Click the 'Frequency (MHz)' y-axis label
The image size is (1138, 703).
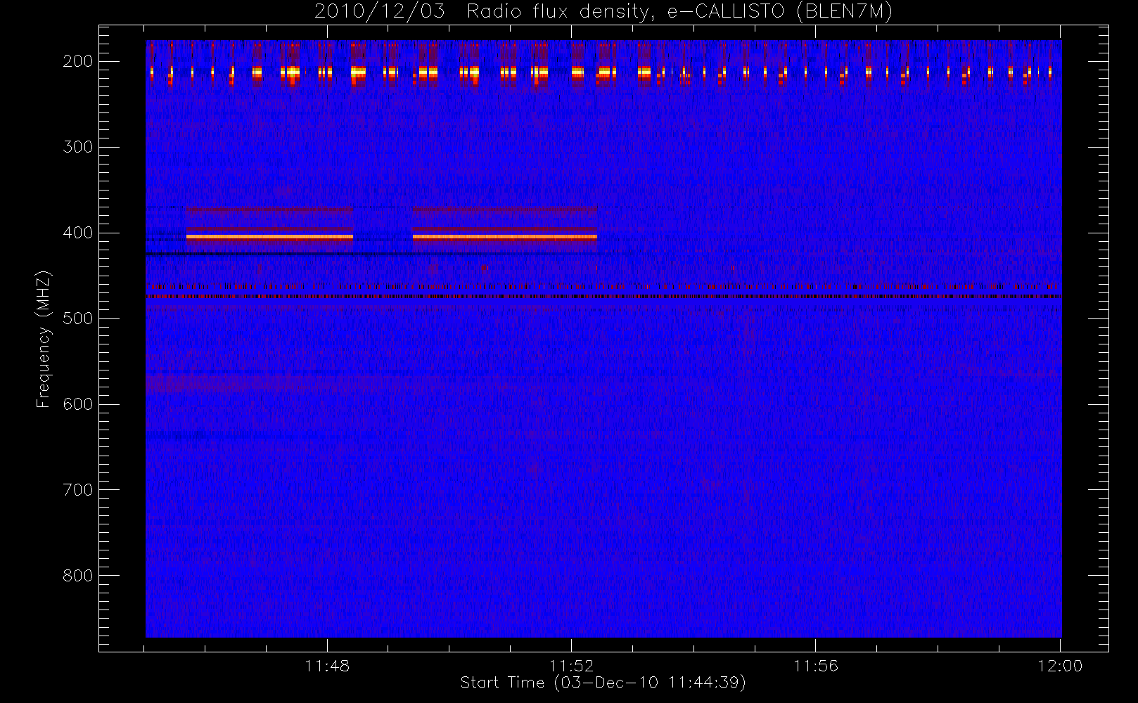[x=44, y=339]
